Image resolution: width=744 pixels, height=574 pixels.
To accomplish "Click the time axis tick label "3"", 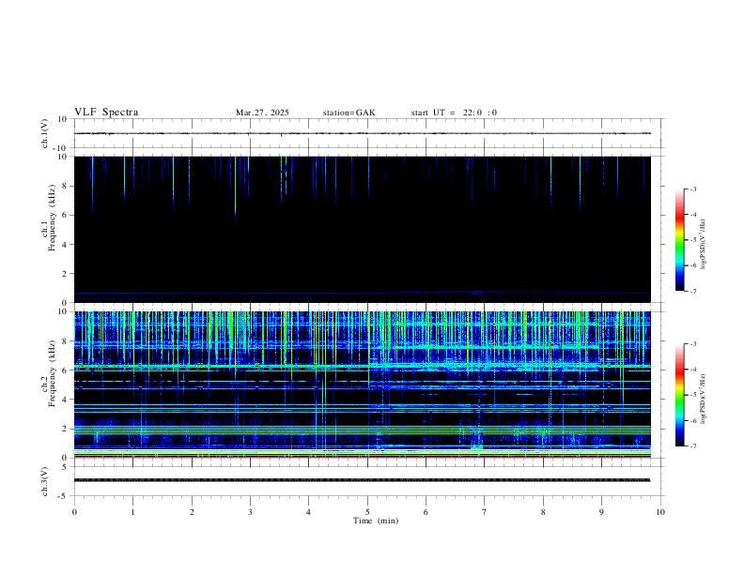I will (x=250, y=512).
